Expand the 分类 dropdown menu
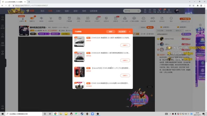 click(x=58, y=11)
